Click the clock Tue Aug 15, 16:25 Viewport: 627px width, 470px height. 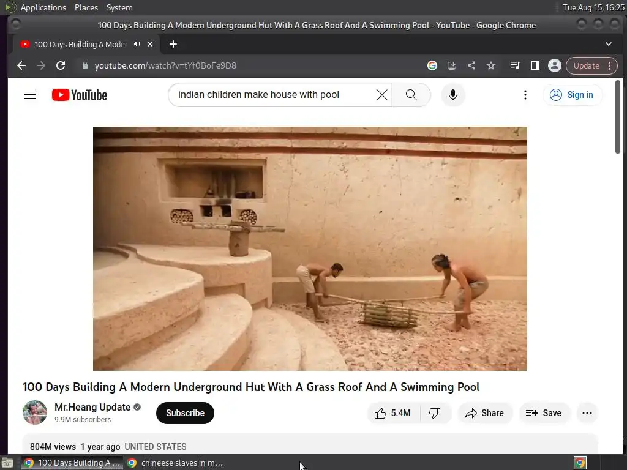(x=593, y=7)
